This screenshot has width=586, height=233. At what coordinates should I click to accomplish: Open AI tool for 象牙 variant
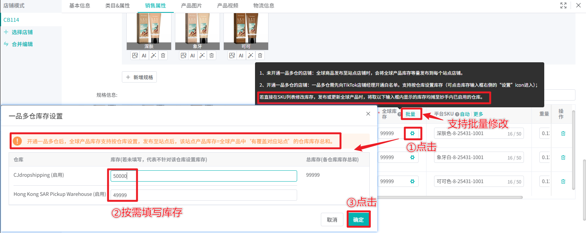point(193,56)
